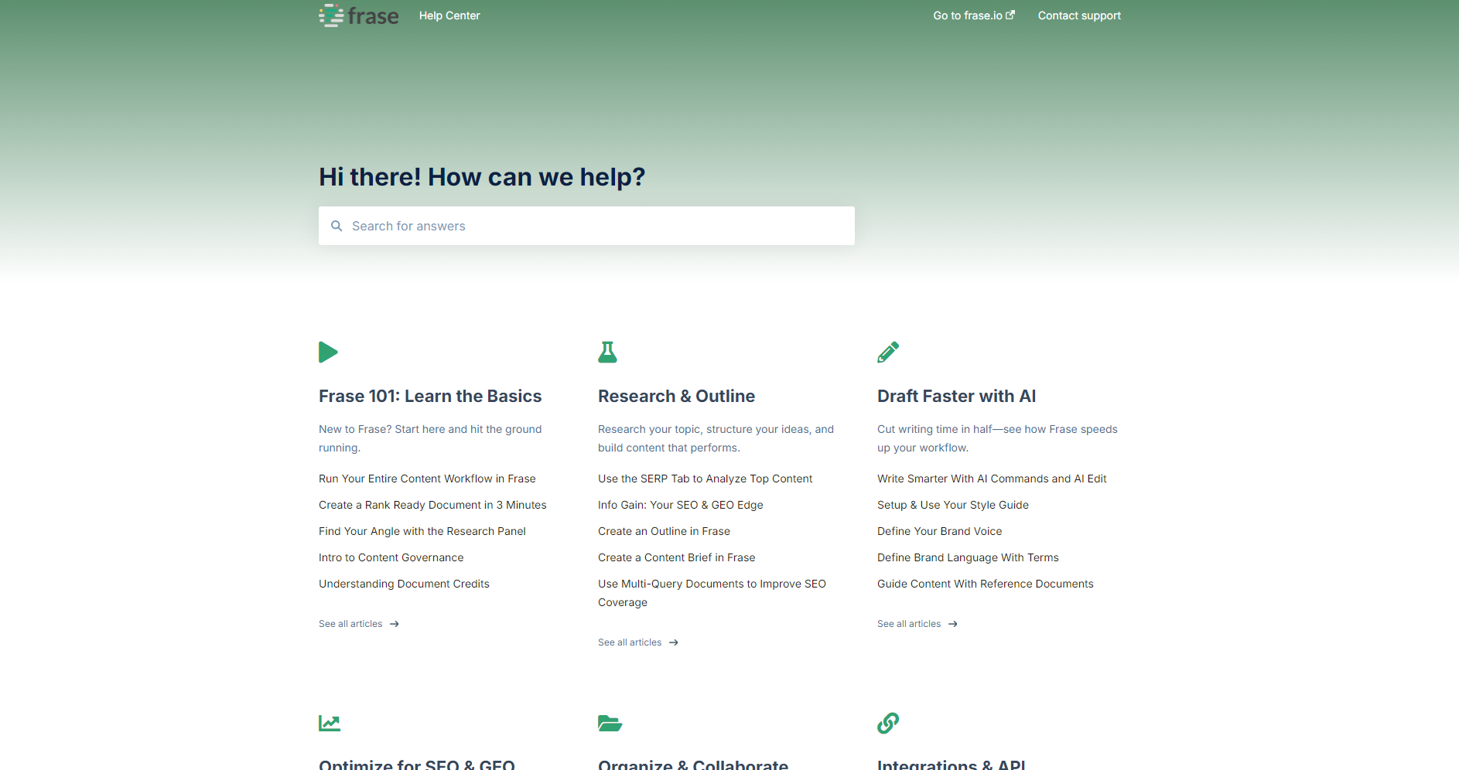Open Frase 101: Learn the Basics heading
The width and height of the screenshot is (1459, 770).
tap(430, 396)
